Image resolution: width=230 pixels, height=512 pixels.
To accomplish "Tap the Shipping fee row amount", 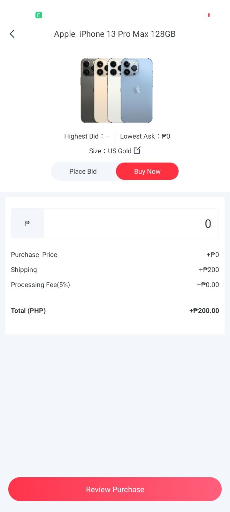I will [209, 270].
